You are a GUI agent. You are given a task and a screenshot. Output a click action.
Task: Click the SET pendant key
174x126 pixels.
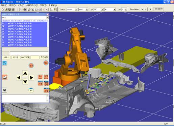tap(46, 77)
